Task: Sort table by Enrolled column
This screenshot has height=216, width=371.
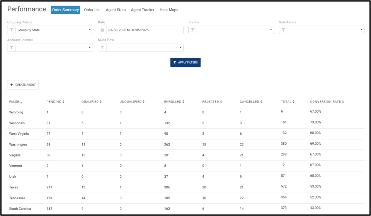Action: pyautogui.click(x=174, y=102)
